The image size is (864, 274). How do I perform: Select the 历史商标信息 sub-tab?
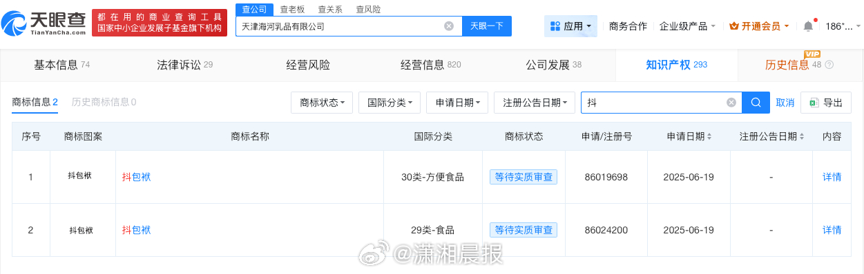tap(104, 102)
